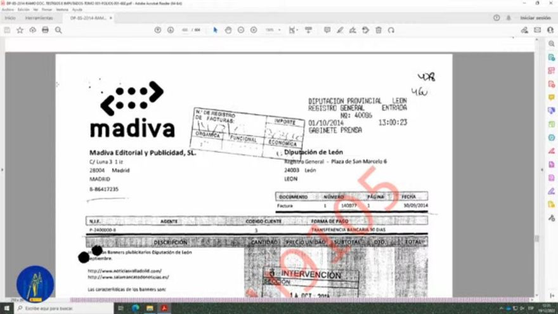Open the Export PDF tool in the sidebar
This screenshot has height=314, width=558.
551,57
